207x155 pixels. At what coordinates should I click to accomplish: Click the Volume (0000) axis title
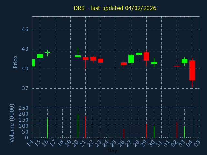point(12,123)
